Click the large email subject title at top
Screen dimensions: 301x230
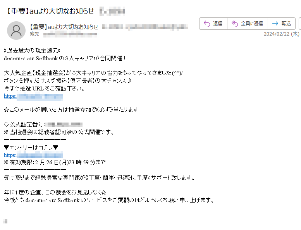tap(50, 11)
